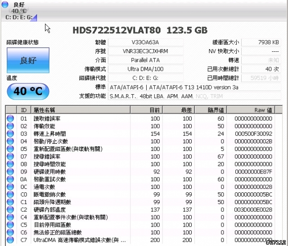Click the drive letter field C: D: E: G:
This screenshot has height=246, width=288.
coord(145,78)
